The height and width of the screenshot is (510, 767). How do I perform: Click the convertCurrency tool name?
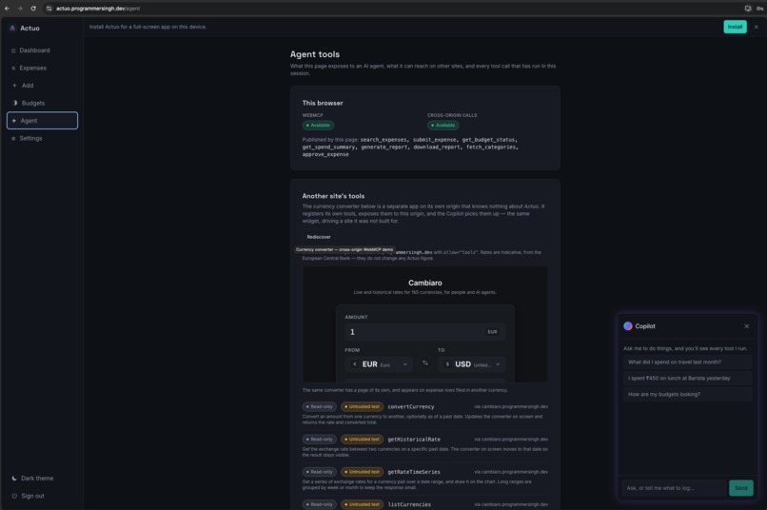[x=411, y=407]
